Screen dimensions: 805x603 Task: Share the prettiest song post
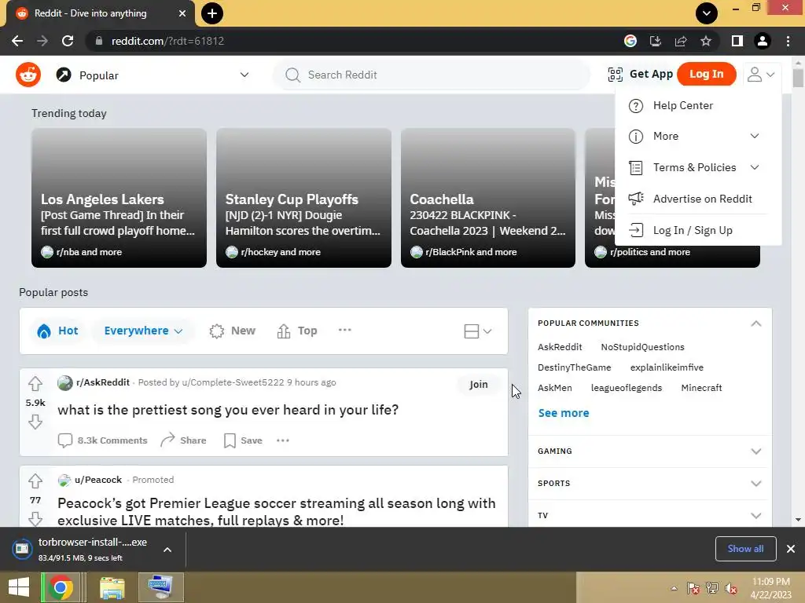[183, 440]
